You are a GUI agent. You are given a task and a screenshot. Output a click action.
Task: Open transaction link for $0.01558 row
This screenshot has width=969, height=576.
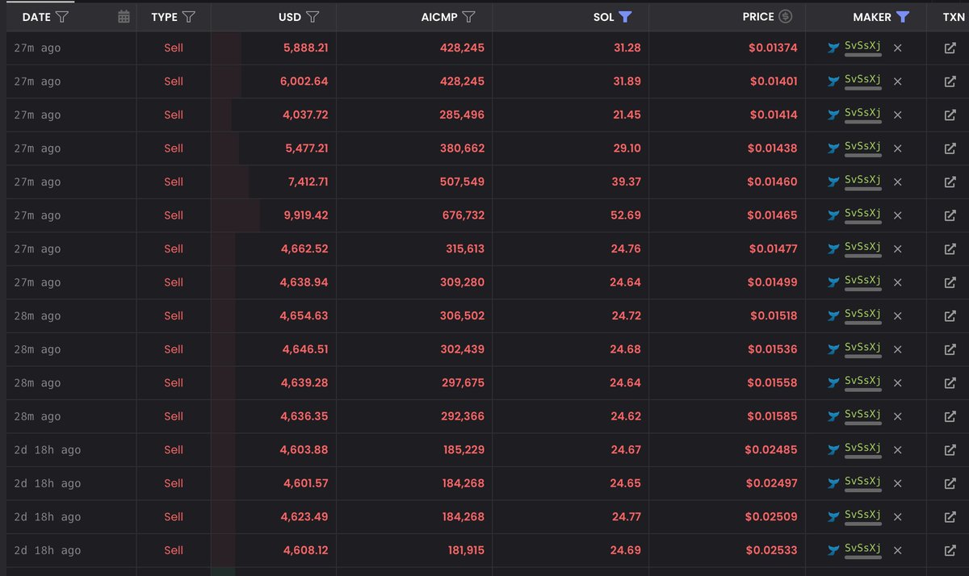point(950,383)
